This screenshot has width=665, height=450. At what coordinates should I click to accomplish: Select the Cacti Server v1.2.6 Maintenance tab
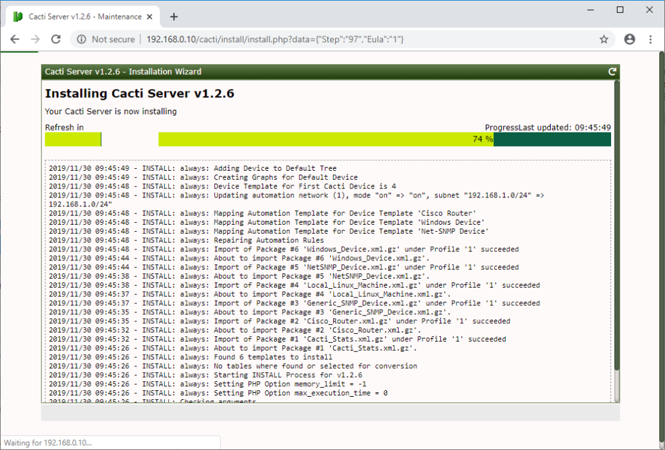point(81,17)
